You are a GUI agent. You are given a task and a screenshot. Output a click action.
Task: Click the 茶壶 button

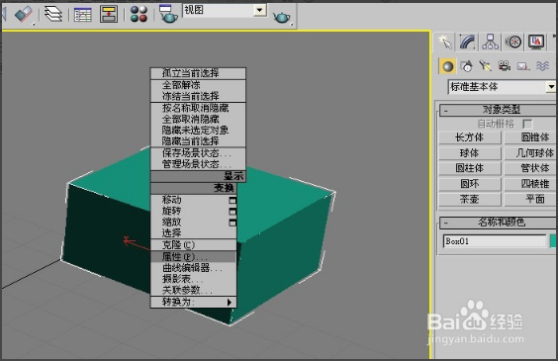tap(470, 199)
